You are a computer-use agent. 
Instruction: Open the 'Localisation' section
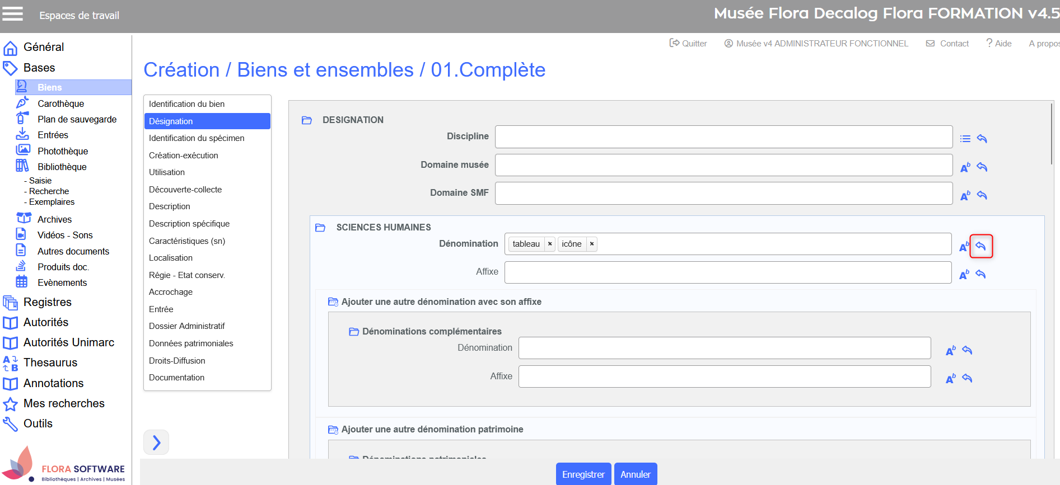pyautogui.click(x=171, y=258)
